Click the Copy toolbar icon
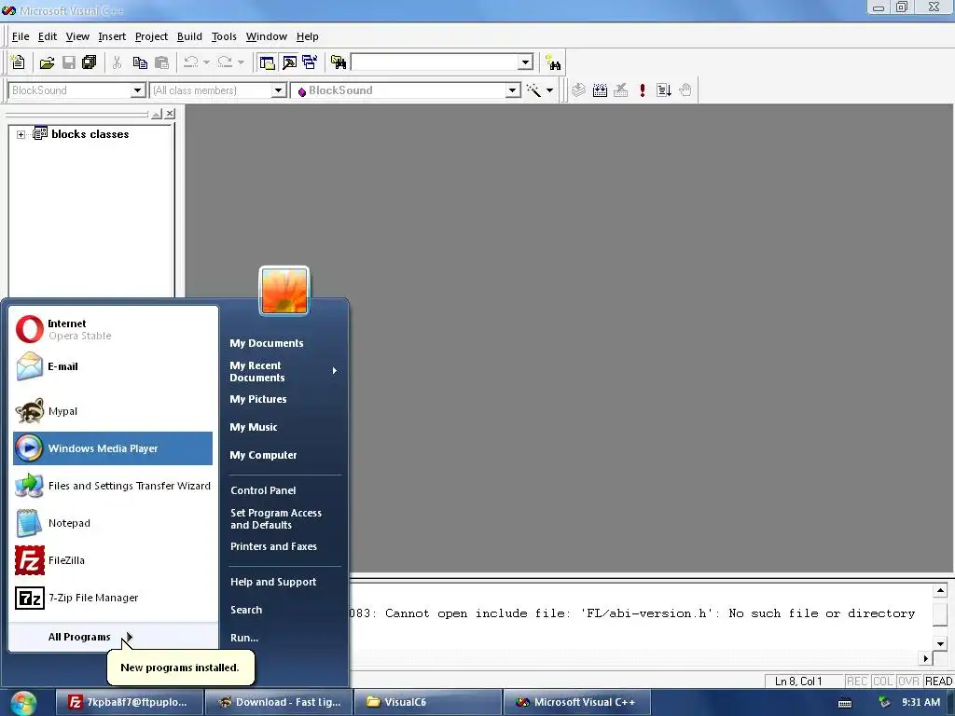 pyautogui.click(x=140, y=62)
